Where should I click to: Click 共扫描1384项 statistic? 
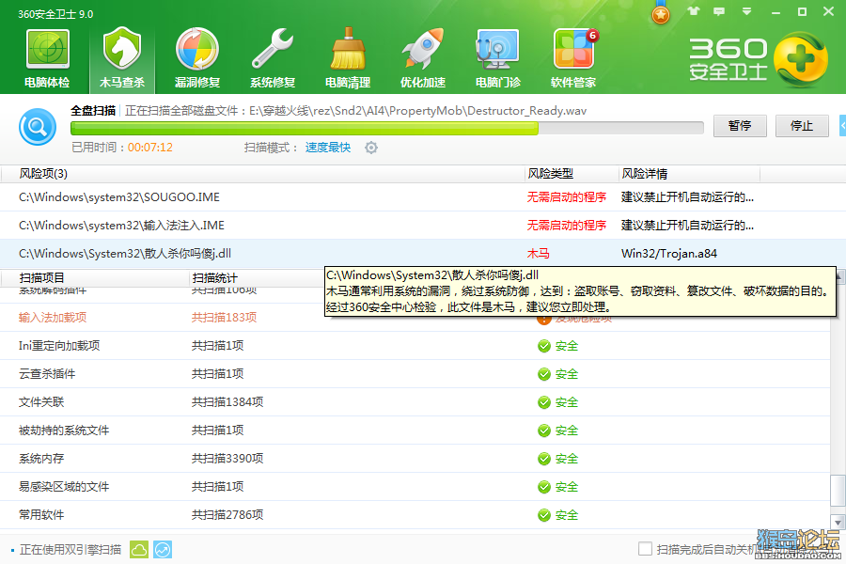[x=227, y=402]
